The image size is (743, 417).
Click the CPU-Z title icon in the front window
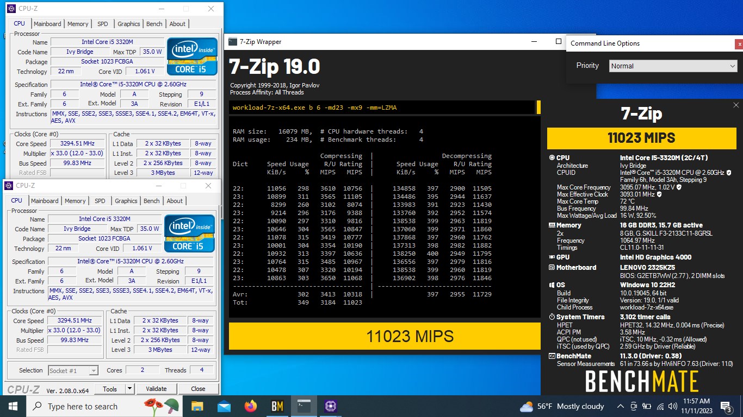click(x=9, y=186)
